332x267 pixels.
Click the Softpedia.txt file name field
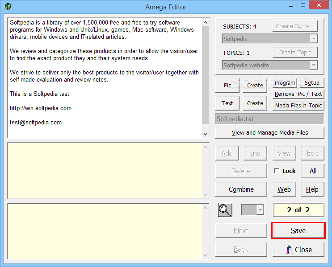tap(270, 119)
